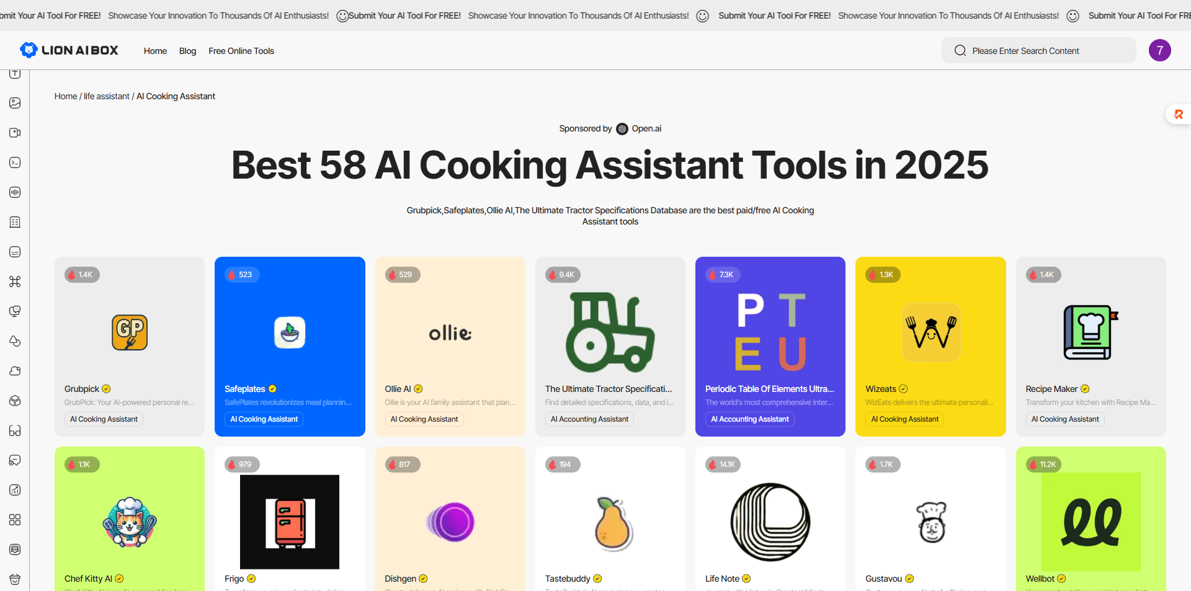Open the shapes design sidebar icon
The width and height of the screenshot is (1191, 591).
(x=15, y=341)
